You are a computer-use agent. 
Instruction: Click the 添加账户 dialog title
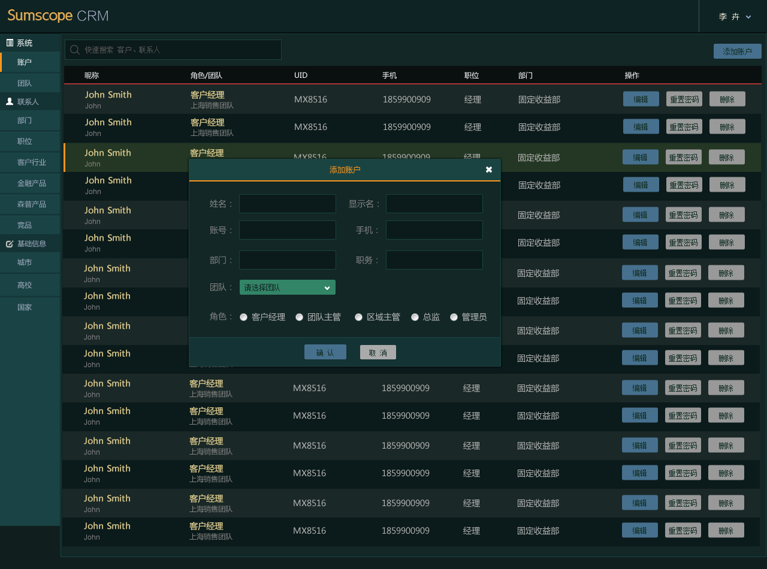click(x=345, y=170)
